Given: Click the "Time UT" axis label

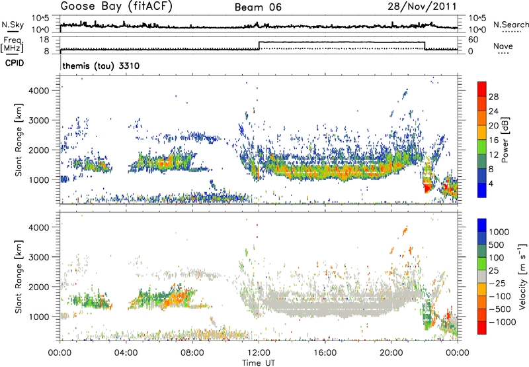Looking at the screenshot, I should tap(259, 363).
